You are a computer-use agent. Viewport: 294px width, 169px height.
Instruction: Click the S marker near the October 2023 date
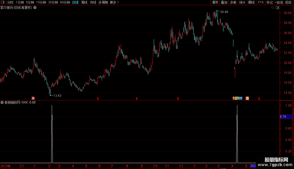pyautogui.click(x=178, y=99)
